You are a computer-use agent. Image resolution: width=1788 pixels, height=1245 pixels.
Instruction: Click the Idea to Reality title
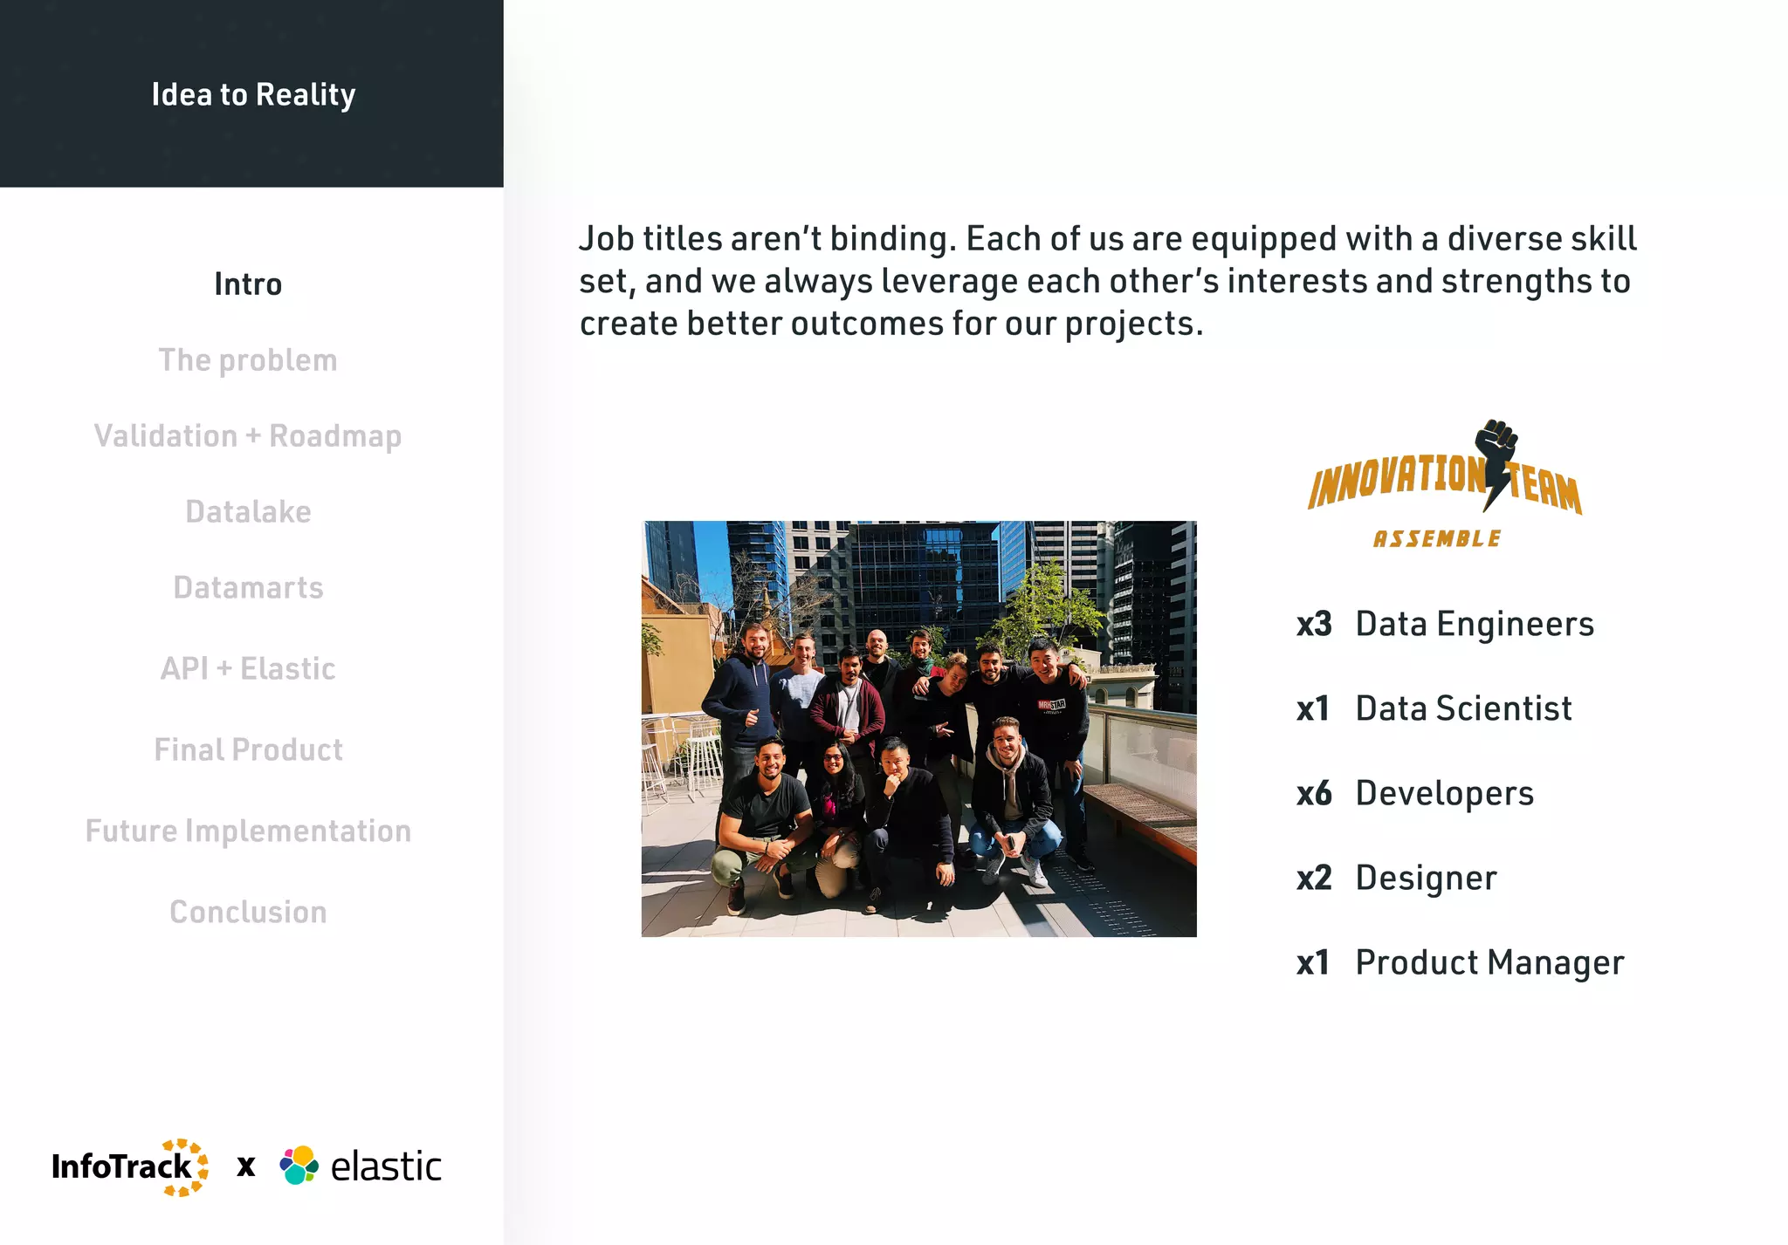[253, 94]
